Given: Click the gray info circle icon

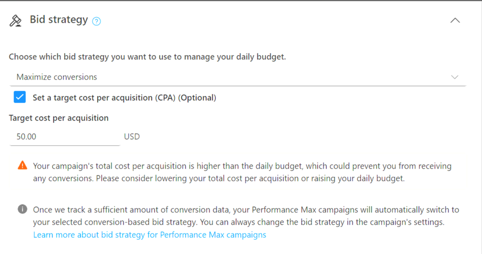Looking at the screenshot, I should (x=22, y=209).
